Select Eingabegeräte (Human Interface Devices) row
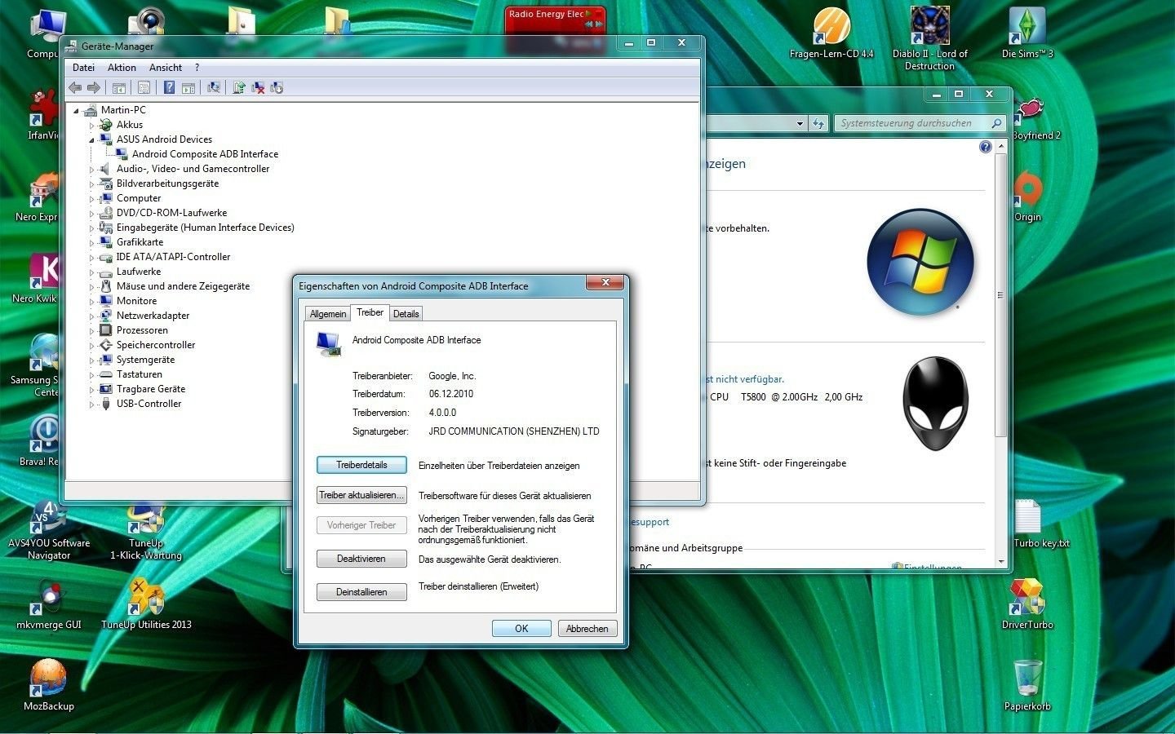 [x=197, y=228]
